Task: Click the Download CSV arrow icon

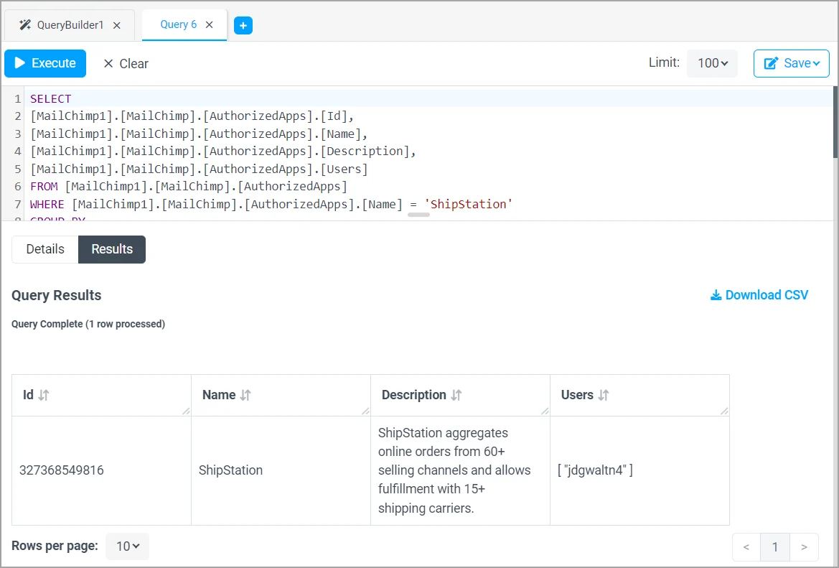Action: point(716,295)
